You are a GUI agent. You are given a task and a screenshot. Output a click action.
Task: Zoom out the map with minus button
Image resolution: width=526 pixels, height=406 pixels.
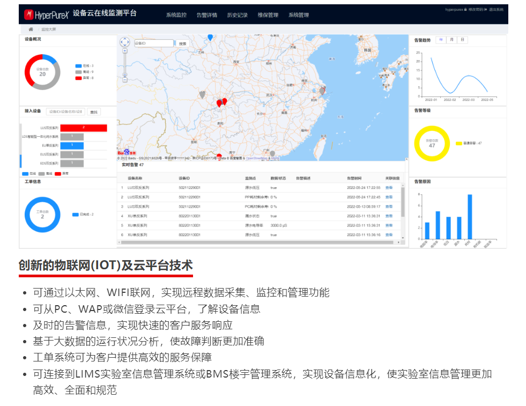coord(125,79)
